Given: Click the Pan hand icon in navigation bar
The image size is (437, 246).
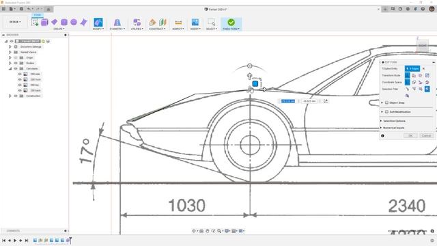Looking at the screenshot, I should (x=208, y=231).
